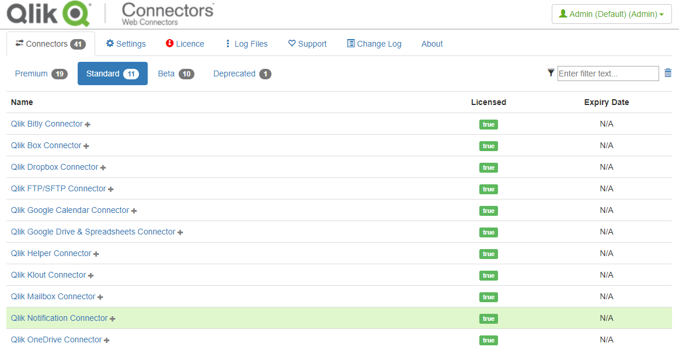Open Qlik Dropbox Connector link

[x=54, y=167]
